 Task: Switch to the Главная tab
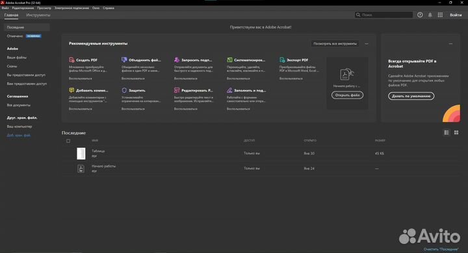click(11, 15)
